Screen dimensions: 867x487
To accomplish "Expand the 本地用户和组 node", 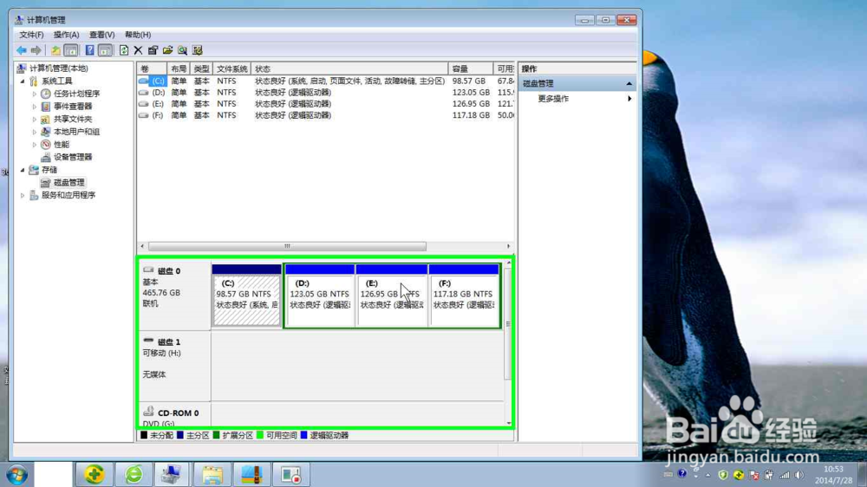I will [x=35, y=132].
